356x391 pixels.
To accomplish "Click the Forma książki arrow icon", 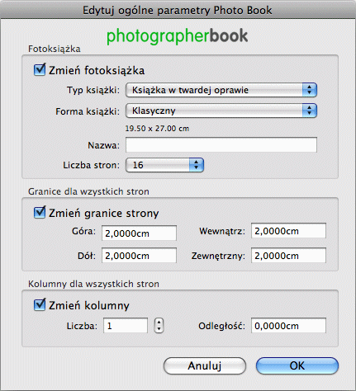I will click(310, 111).
